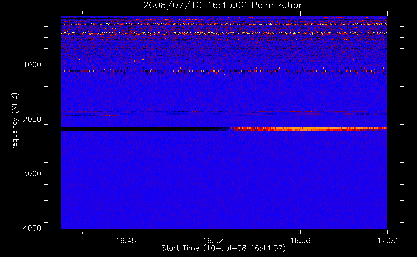Click the plot title '2008/07/10 16:45:00 Polarization'
Image resolution: width=417 pixels, height=257 pixels.
pyautogui.click(x=223, y=5)
